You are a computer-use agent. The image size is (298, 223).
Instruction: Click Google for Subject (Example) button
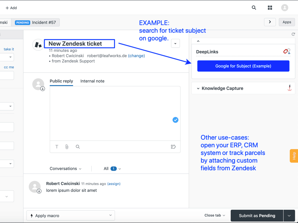tap(243, 66)
